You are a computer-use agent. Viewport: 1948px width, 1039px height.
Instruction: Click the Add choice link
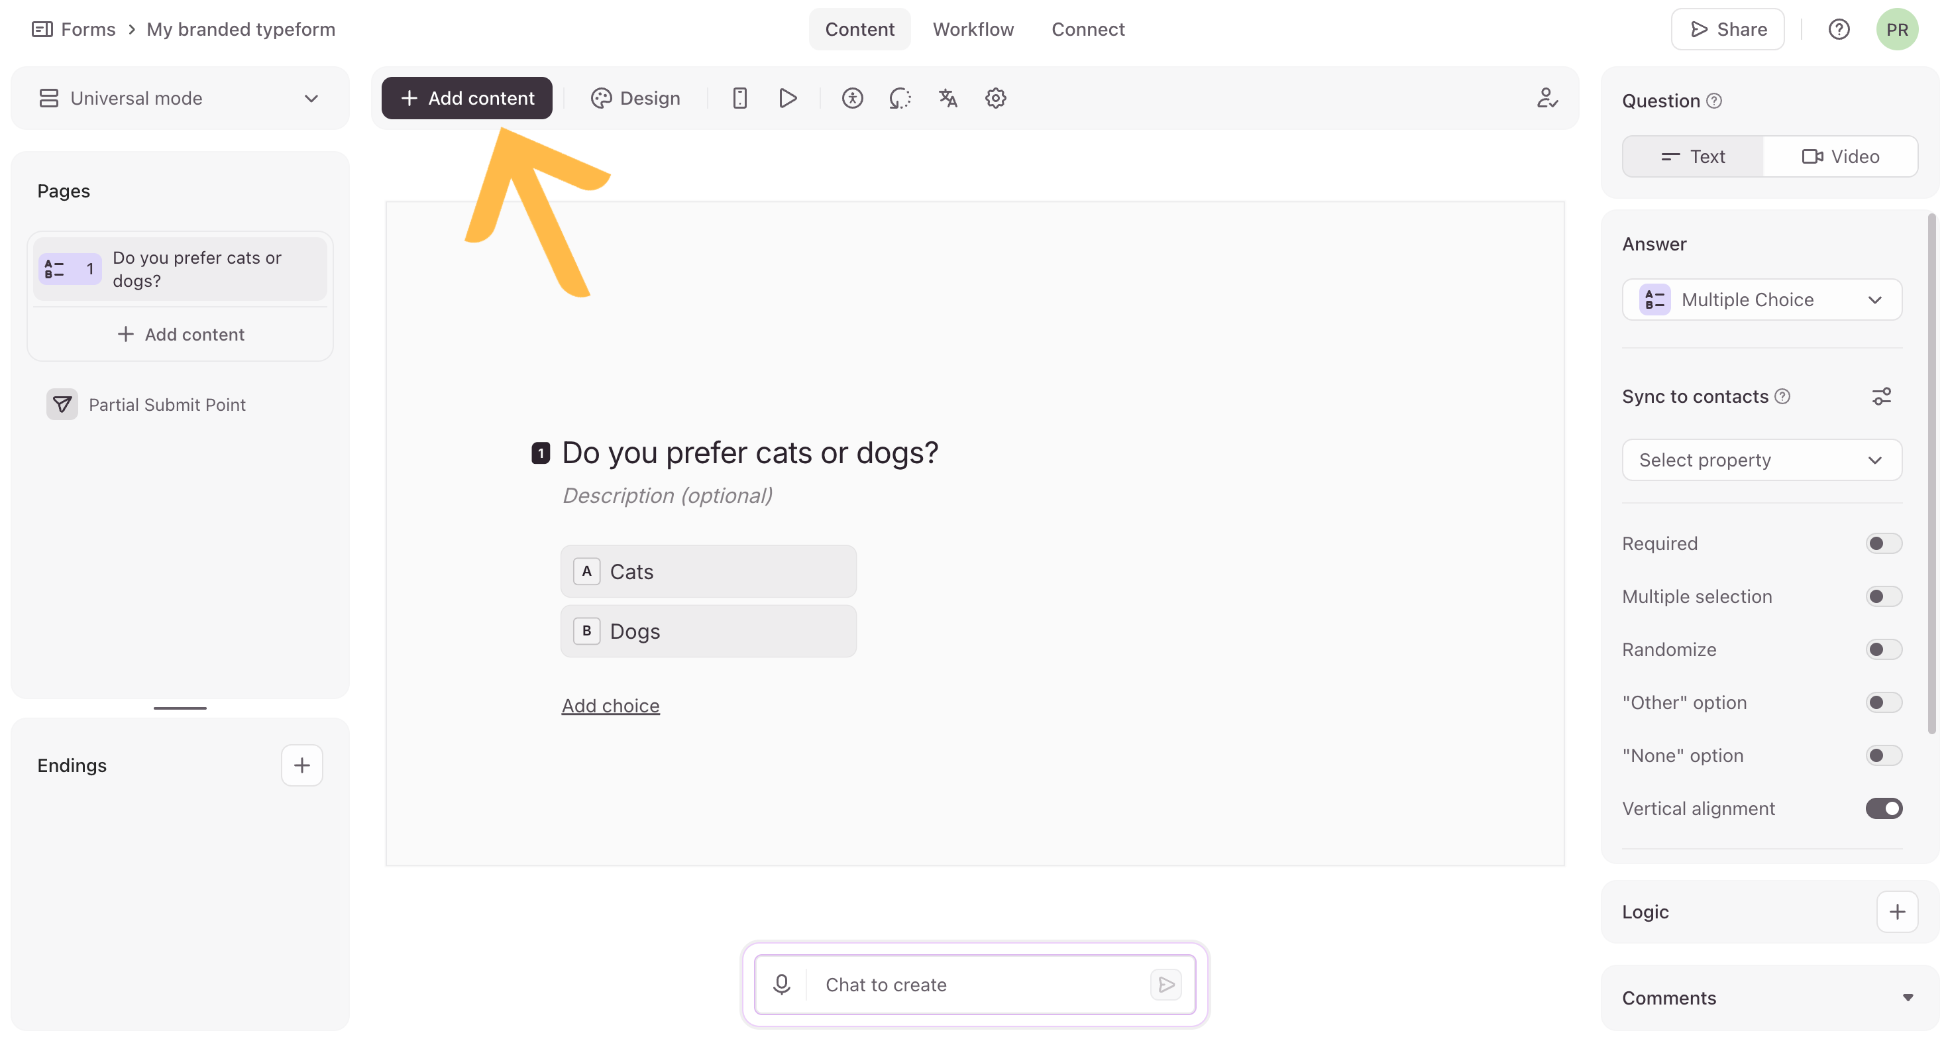click(610, 705)
